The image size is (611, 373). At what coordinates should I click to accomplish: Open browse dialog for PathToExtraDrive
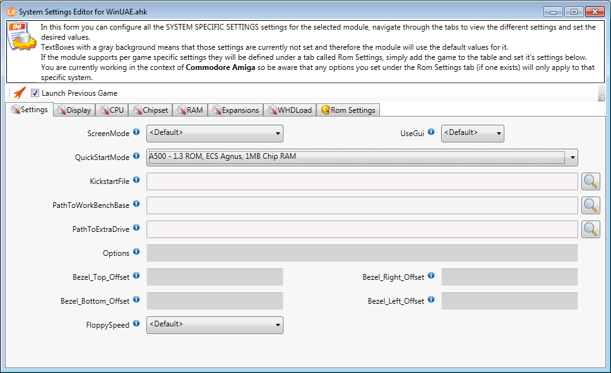(591, 229)
